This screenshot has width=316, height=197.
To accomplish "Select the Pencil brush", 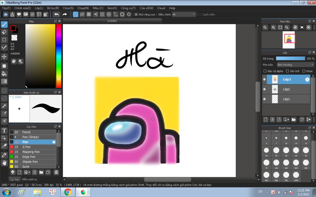I will pos(33,132).
